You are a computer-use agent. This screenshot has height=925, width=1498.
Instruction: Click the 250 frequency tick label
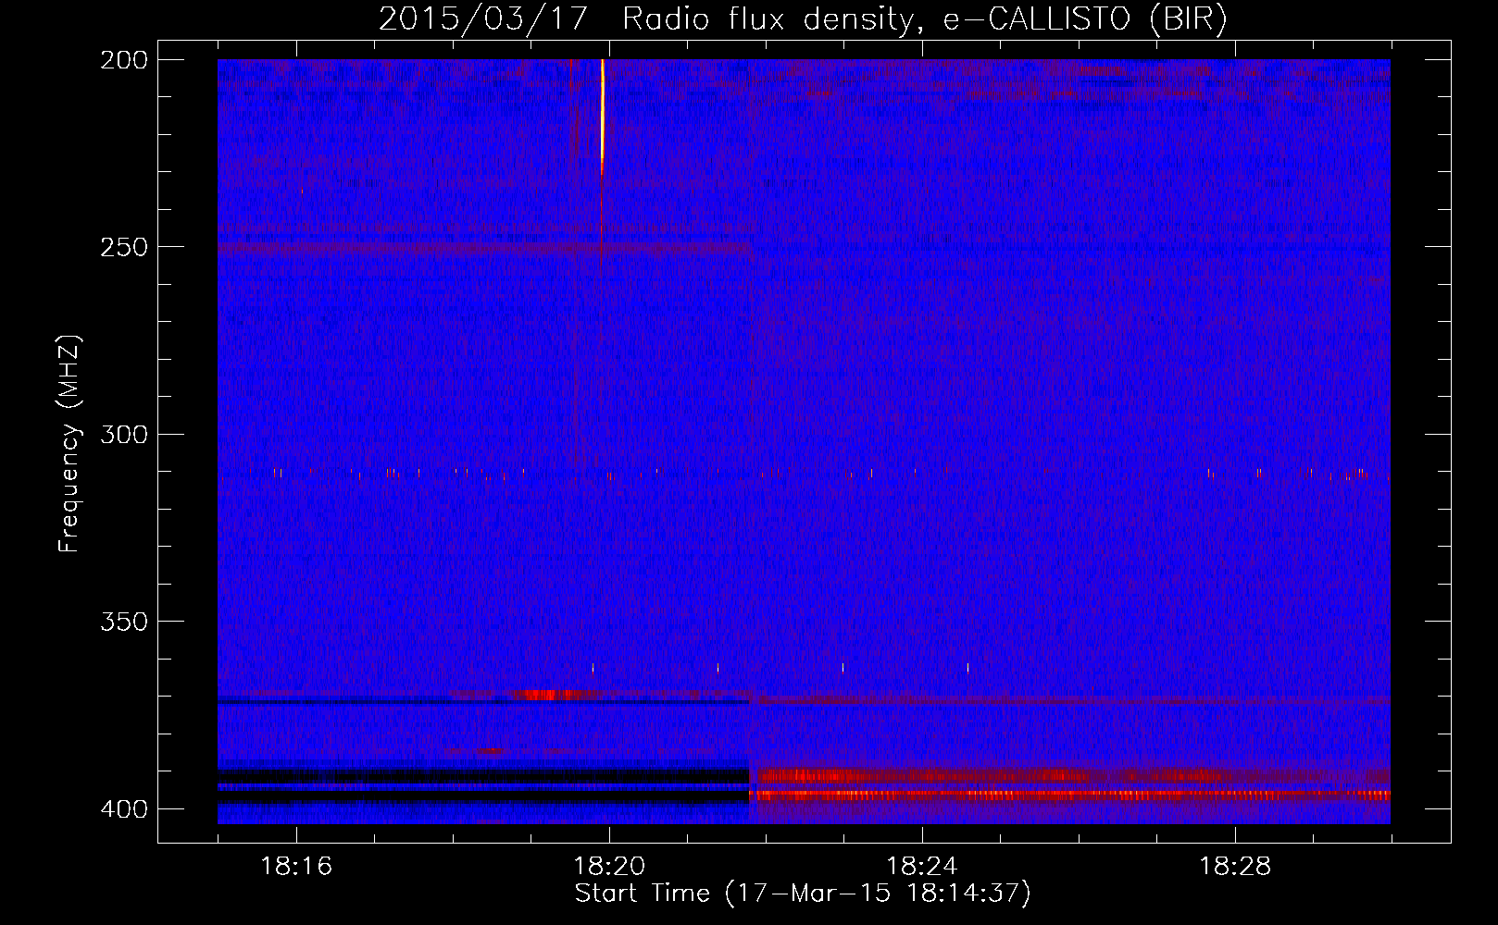tap(124, 247)
